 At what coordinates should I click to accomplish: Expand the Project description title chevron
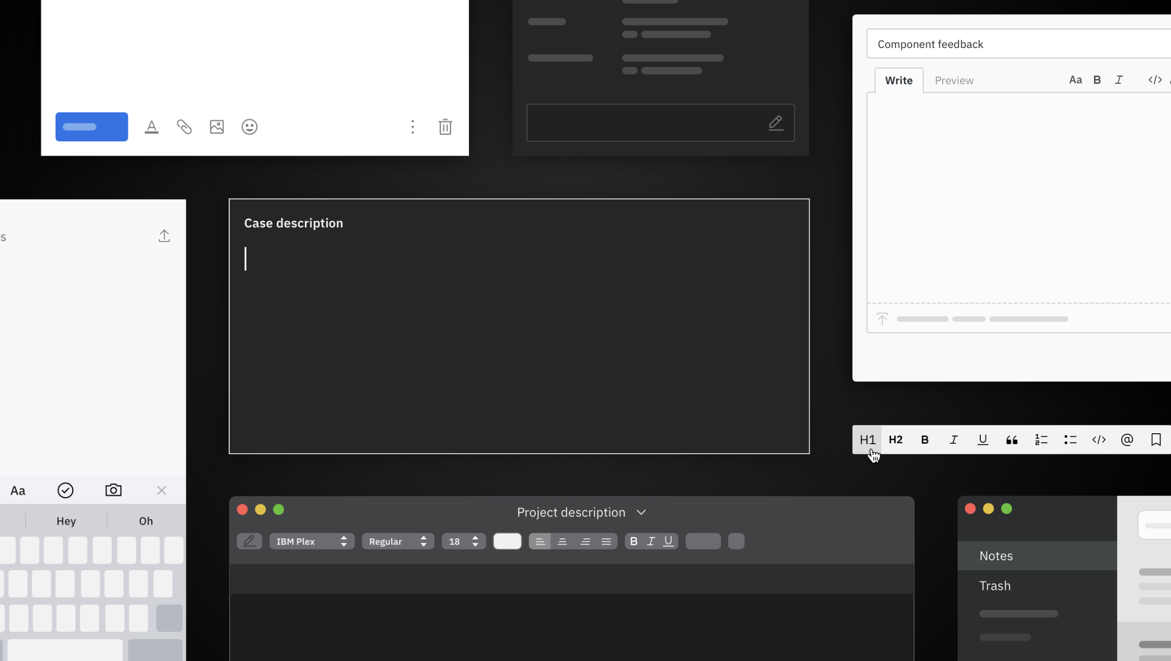(x=641, y=513)
